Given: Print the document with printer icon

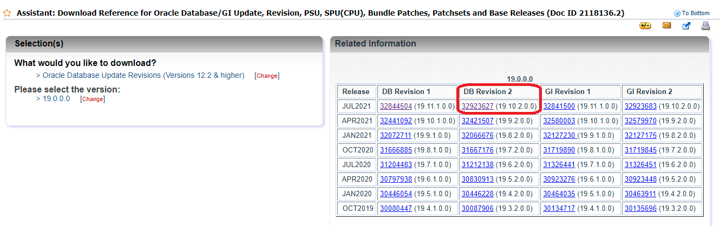Looking at the screenshot, I should coord(705,25).
